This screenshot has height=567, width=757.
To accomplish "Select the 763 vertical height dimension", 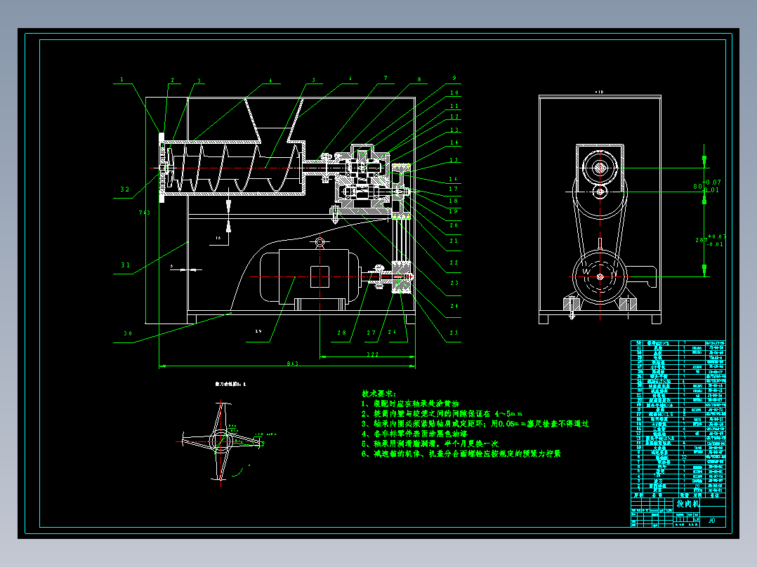I will (145, 213).
